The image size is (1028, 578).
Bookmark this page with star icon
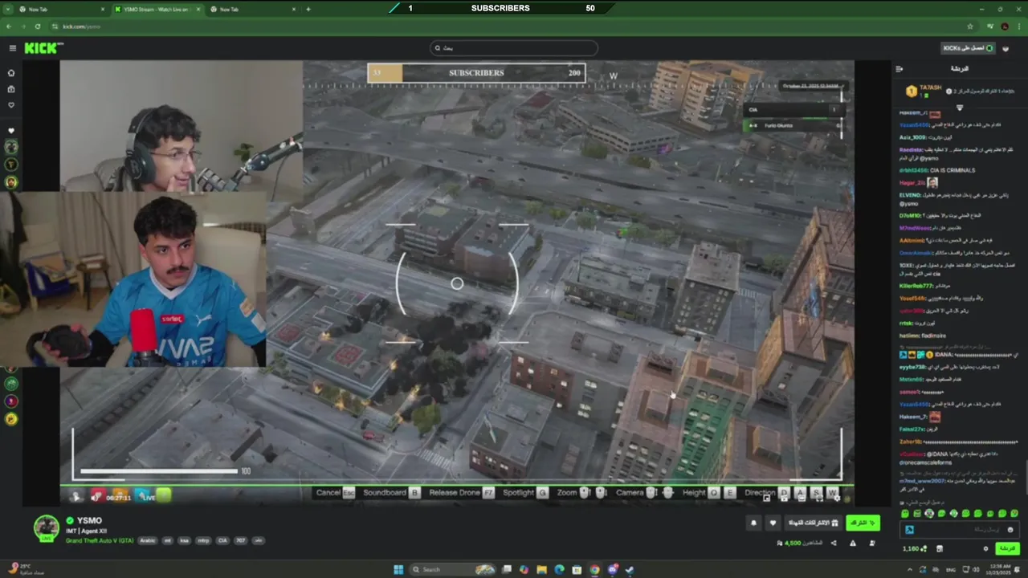click(x=970, y=26)
